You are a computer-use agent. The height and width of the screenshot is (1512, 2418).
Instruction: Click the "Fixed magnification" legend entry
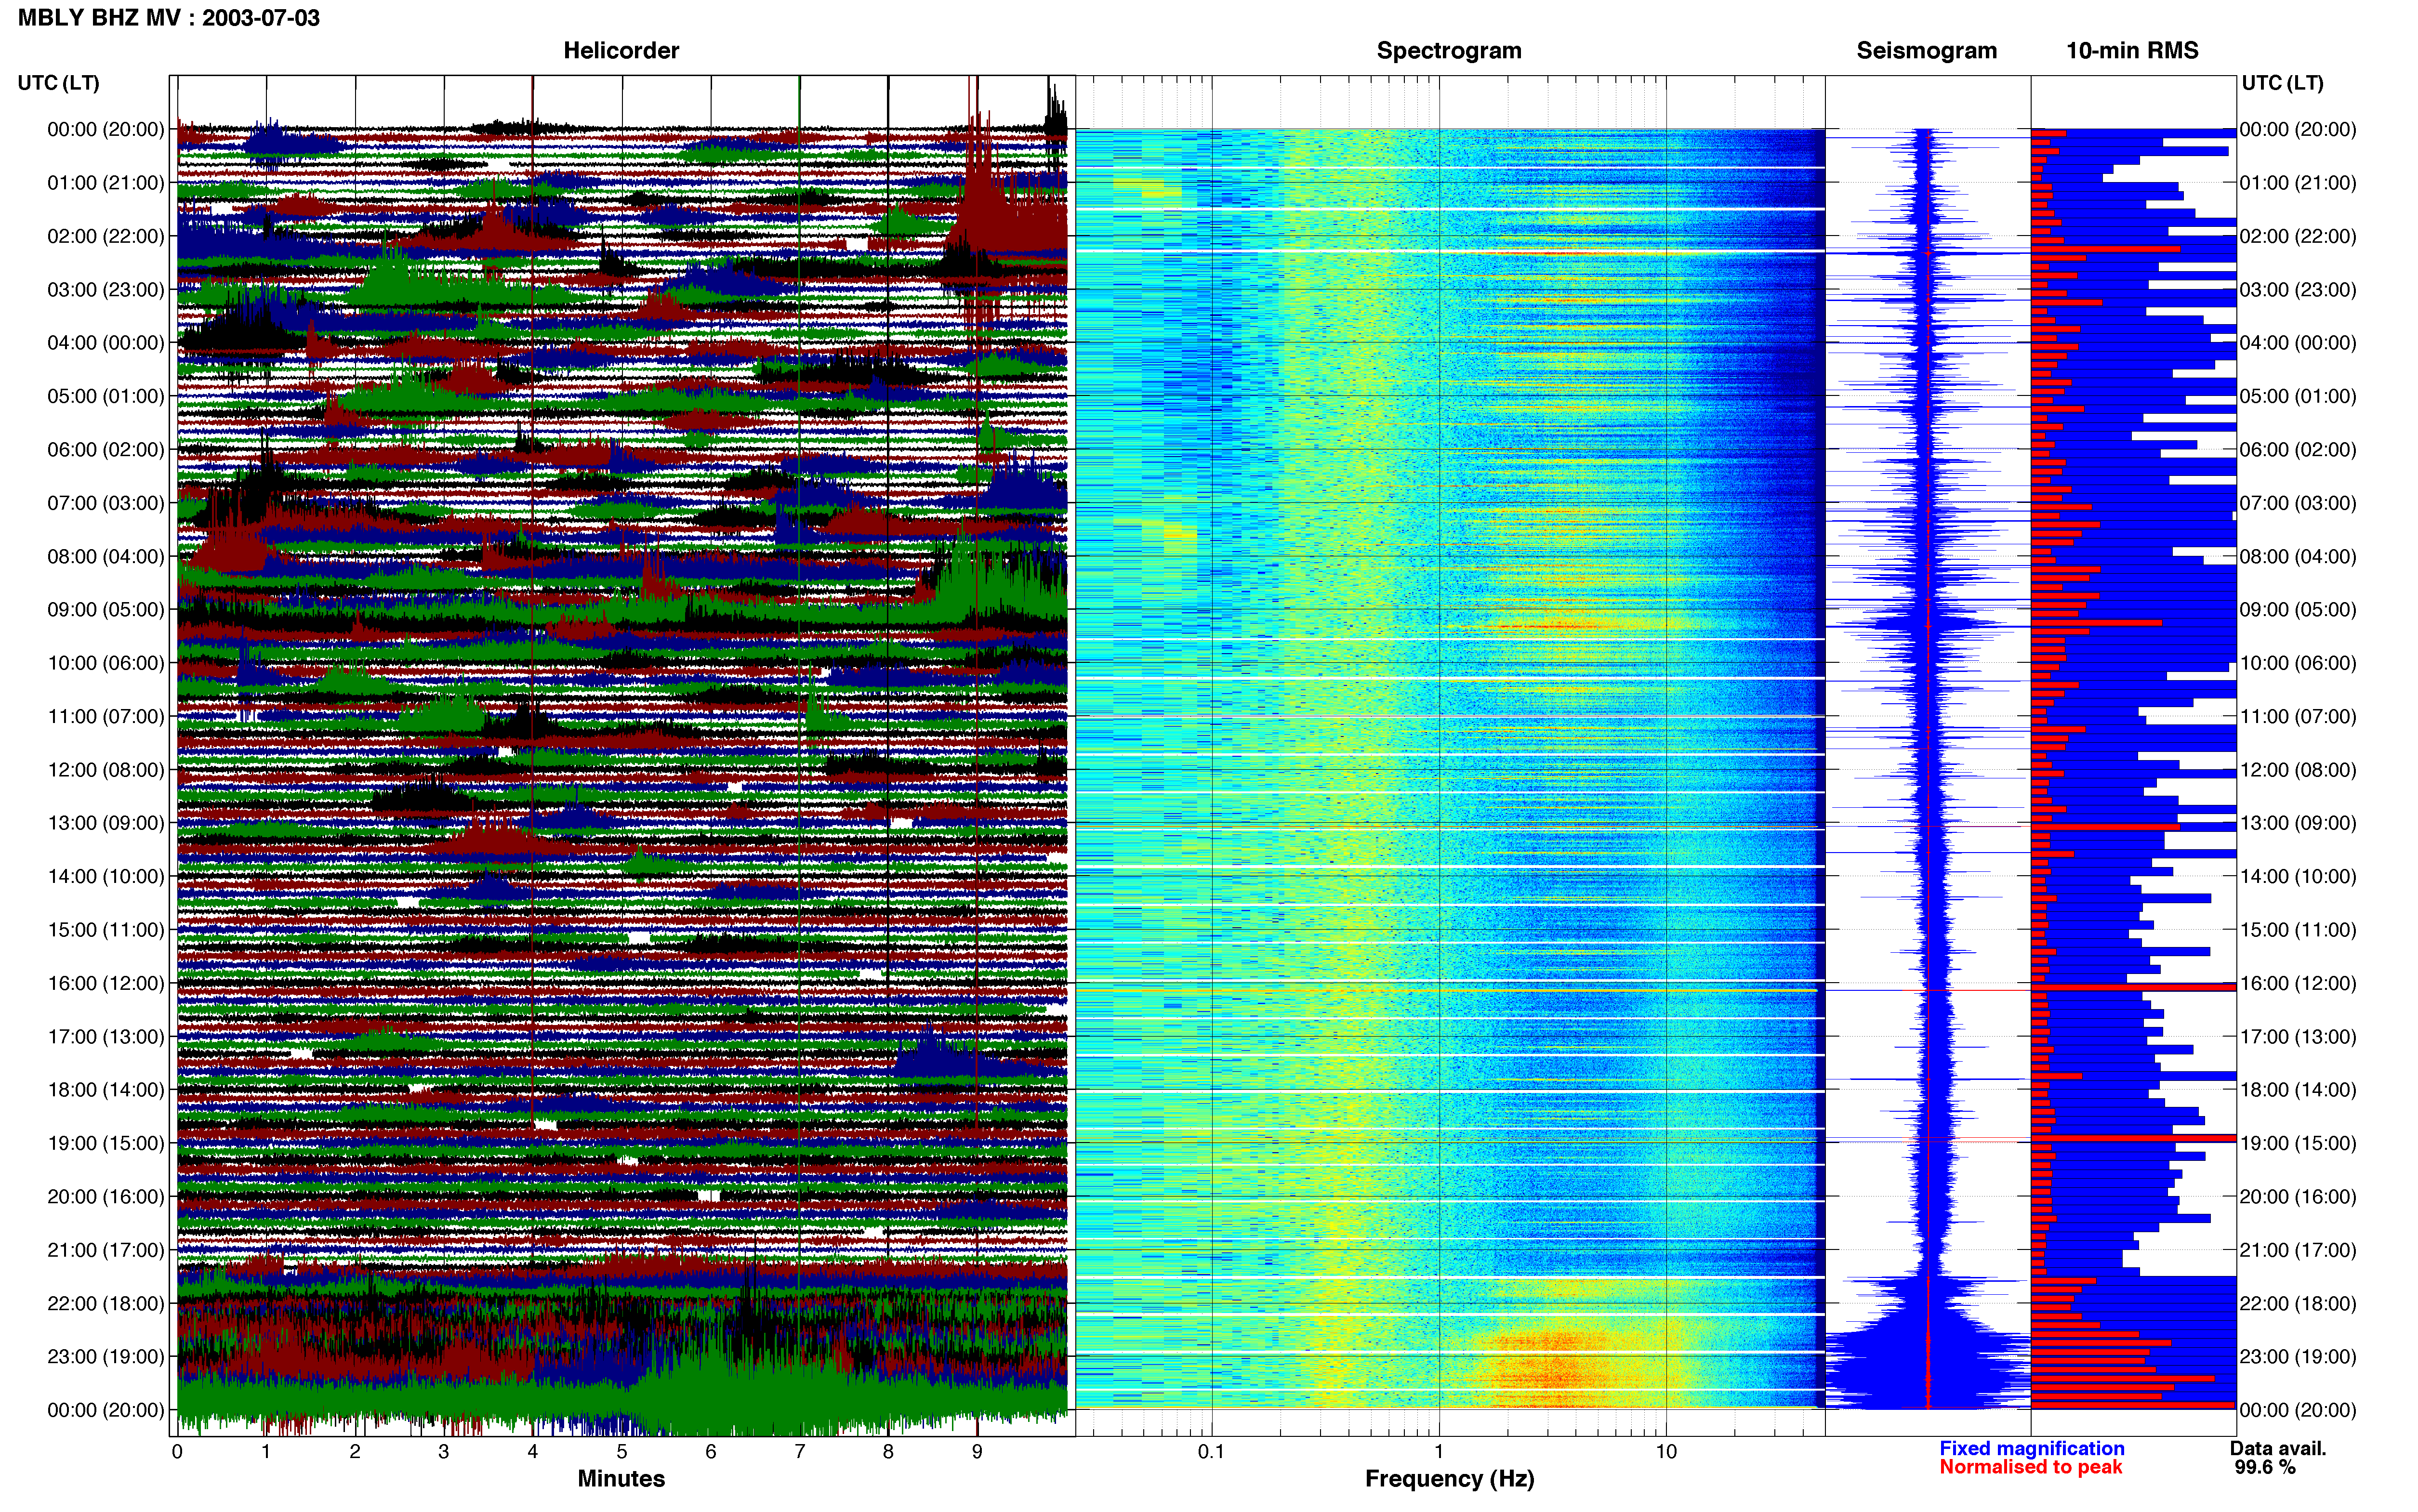[2031, 1448]
